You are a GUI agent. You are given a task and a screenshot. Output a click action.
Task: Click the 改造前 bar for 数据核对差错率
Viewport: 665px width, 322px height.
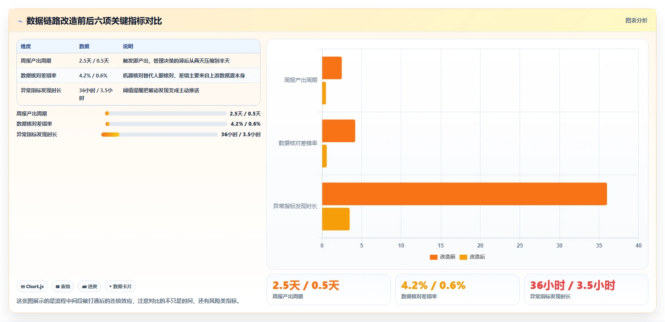point(338,131)
